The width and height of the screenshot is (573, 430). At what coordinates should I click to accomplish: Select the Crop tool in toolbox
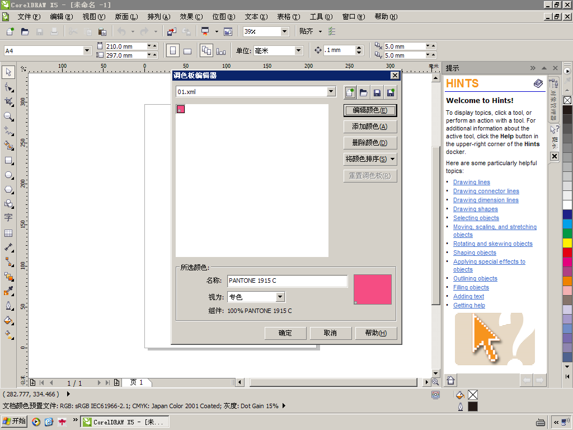point(8,101)
